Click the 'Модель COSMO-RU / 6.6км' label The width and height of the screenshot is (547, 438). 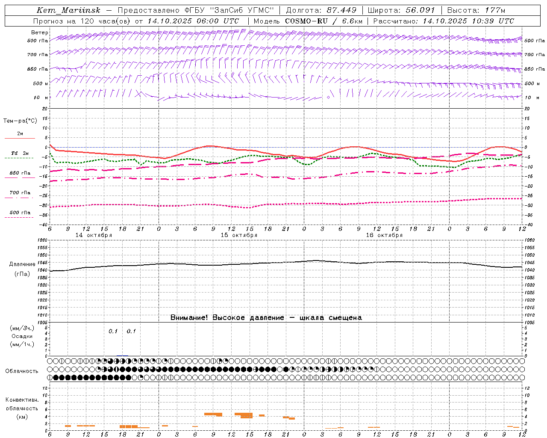click(308, 21)
